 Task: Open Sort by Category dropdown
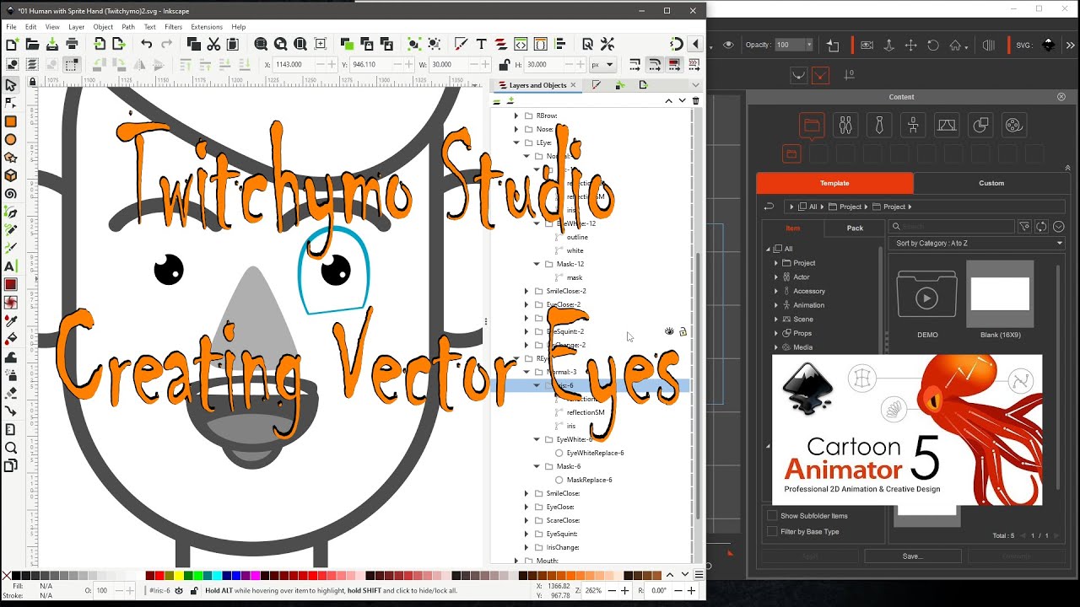pos(977,243)
